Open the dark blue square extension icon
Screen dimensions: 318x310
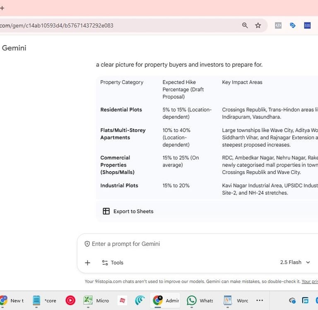pos(307,26)
